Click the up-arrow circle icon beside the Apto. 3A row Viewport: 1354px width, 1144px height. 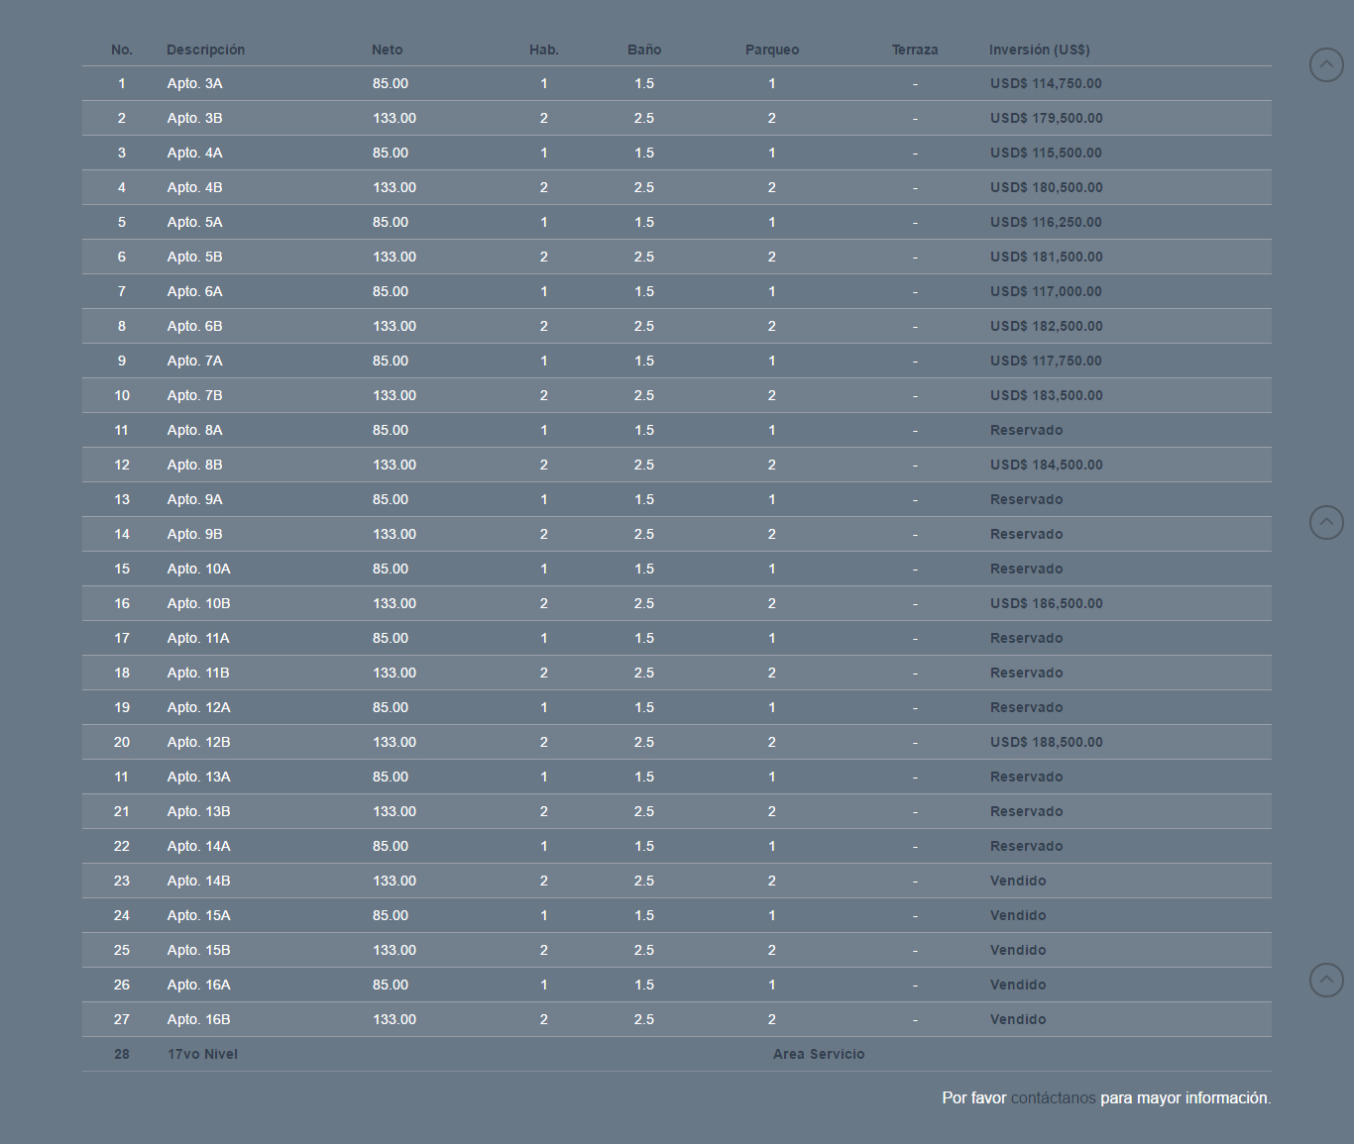point(1326,65)
